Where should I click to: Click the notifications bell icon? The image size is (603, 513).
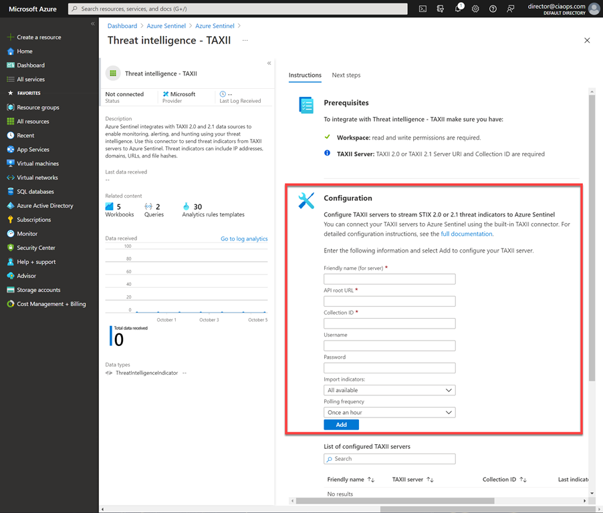(458, 9)
